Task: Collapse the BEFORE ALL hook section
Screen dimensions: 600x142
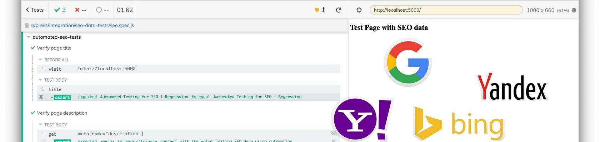Action: [40, 60]
